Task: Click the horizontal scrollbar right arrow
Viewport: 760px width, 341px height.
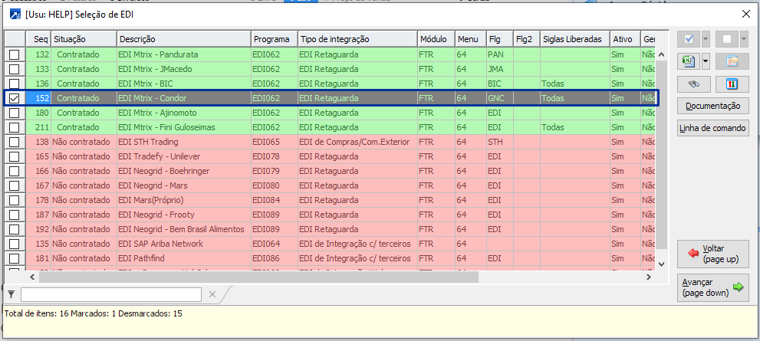Action: (649, 277)
